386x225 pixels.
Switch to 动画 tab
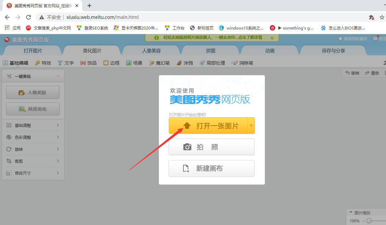pyautogui.click(x=270, y=51)
